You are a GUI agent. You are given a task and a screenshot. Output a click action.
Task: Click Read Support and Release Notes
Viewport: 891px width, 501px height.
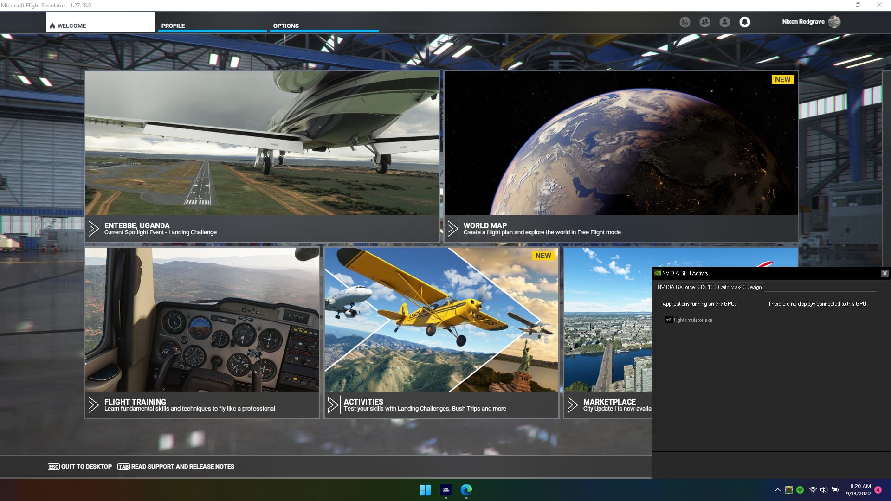tap(176, 467)
